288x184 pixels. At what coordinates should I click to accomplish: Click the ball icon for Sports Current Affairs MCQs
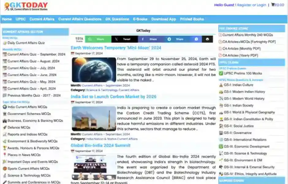5,169
